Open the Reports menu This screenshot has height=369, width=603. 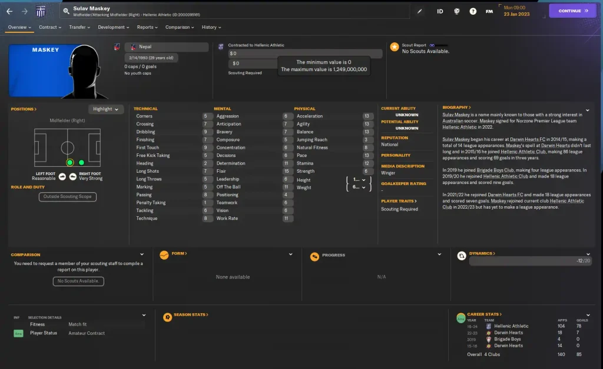coord(147,27)
